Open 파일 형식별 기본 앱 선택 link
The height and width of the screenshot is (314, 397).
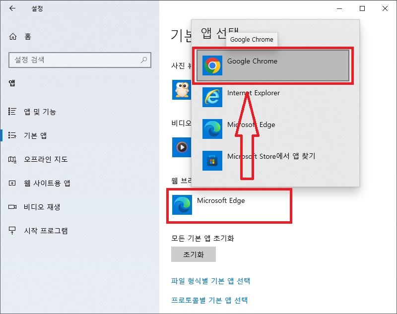(x=210, y=281)
